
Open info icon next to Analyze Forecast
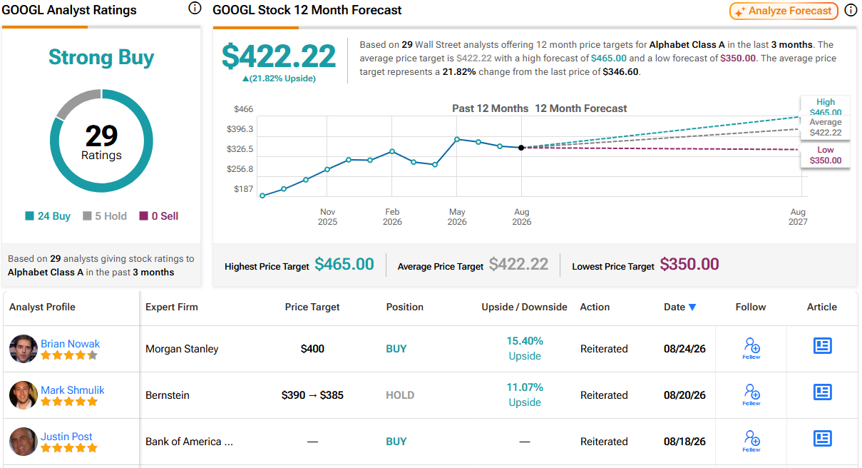coord(851,10)
